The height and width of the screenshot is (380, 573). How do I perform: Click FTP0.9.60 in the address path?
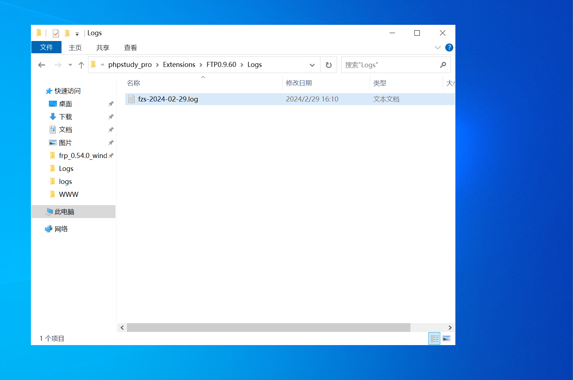click(221, 65)
